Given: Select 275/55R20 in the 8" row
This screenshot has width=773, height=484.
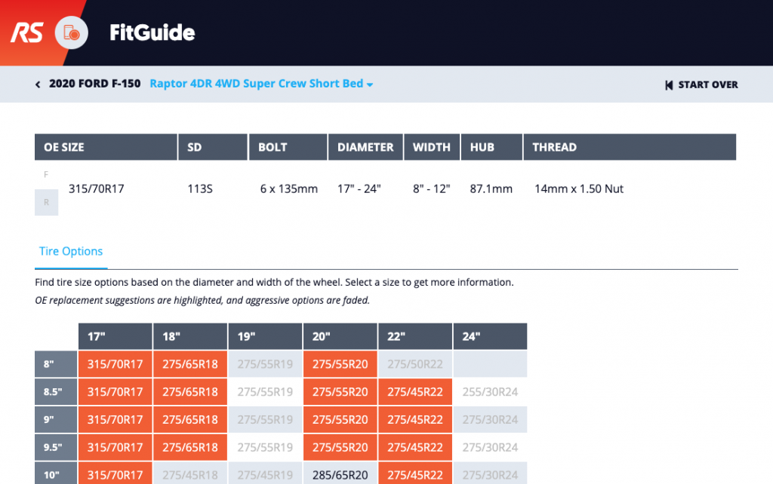Looking at the screenshot, I should pos(340,364).
